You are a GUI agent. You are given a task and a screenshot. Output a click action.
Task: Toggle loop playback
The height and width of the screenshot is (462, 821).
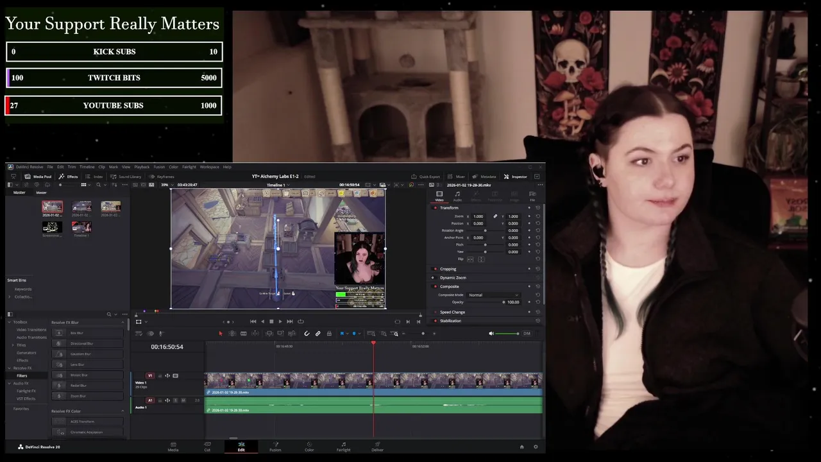300,321
